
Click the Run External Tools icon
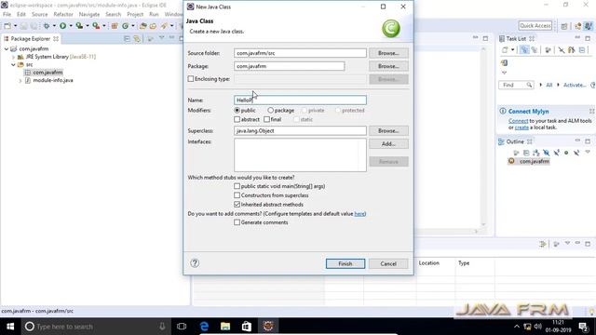[96, 26]
